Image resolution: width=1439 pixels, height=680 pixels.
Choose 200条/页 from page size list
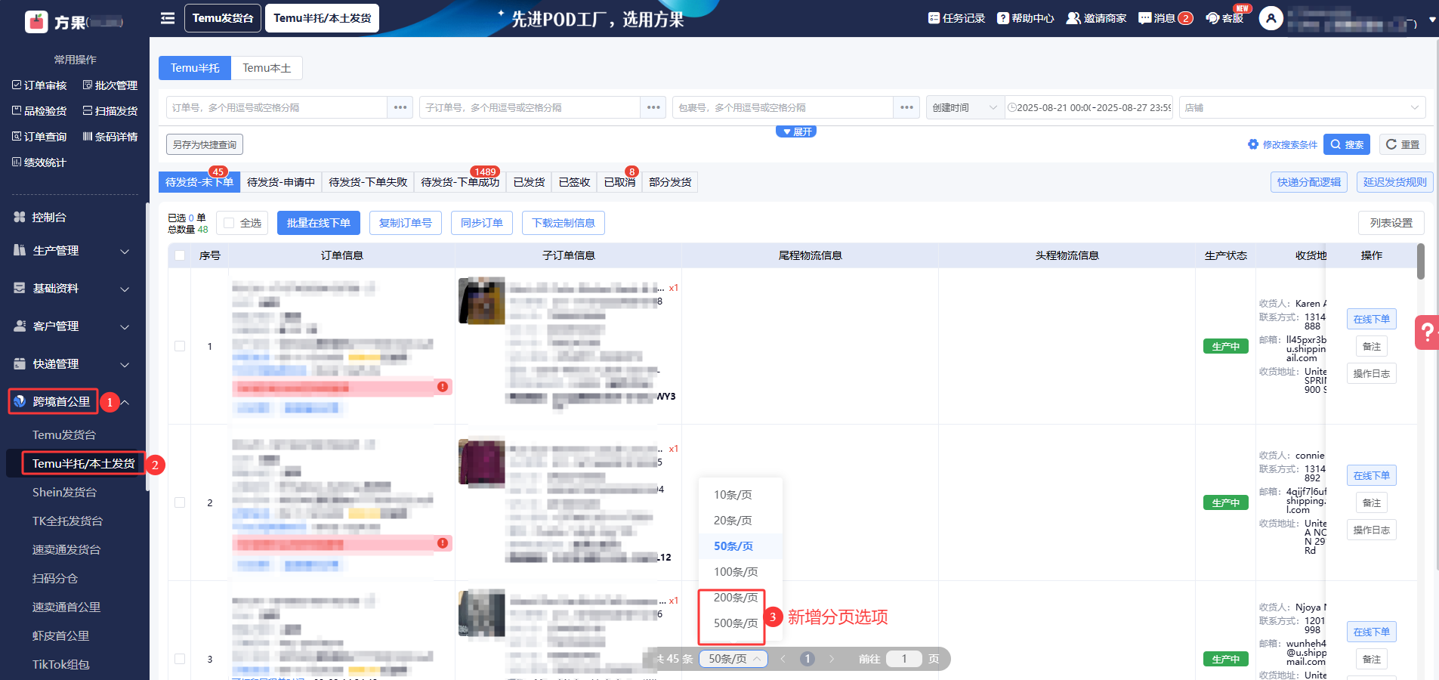(x=736, y=598)
